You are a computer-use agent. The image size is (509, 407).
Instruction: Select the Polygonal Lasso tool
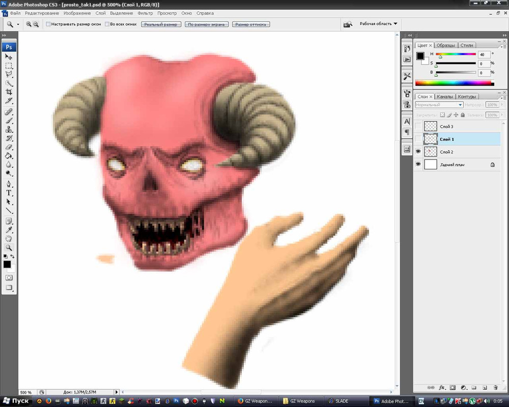pos(9,74)
